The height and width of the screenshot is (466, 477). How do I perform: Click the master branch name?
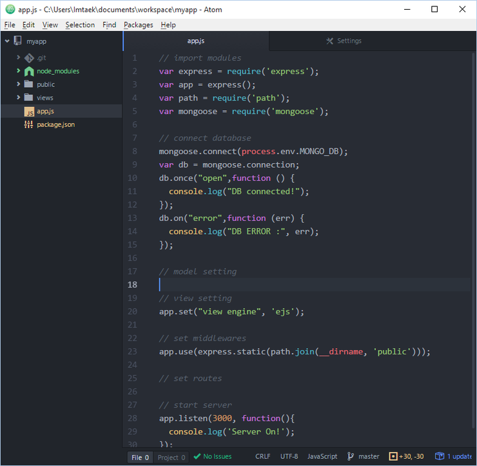(x=369, y=456)
